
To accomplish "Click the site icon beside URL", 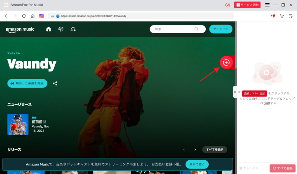I will point(58,16).
